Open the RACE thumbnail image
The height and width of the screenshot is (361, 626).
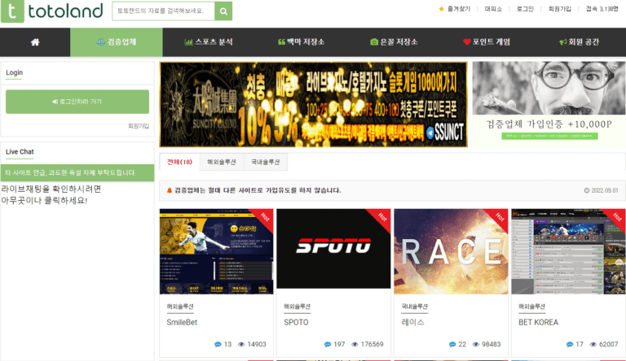tap(451, 251)
